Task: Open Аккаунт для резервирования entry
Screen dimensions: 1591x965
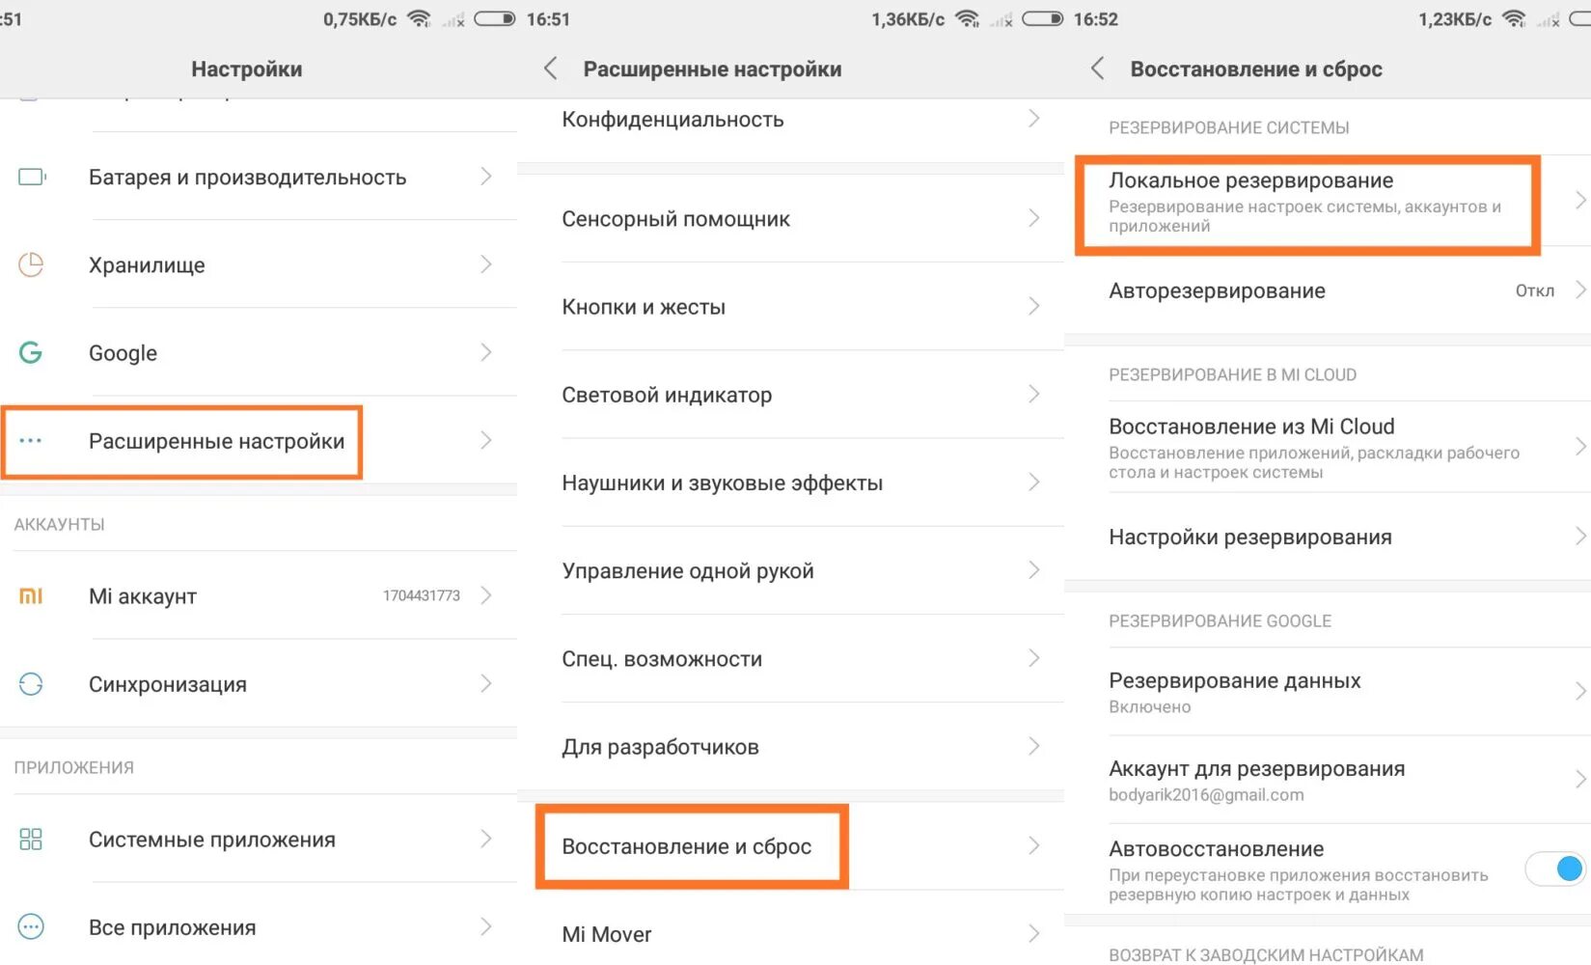Action: 1328,780
